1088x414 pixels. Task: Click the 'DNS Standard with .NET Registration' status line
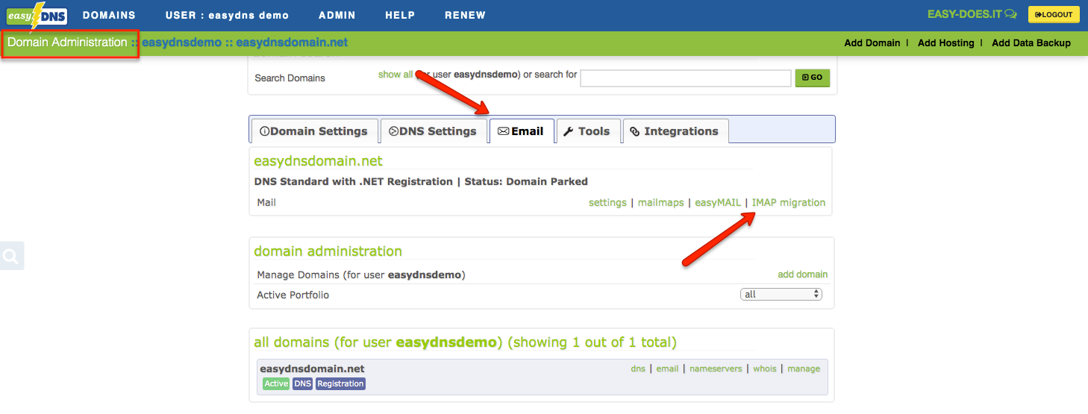click(421, 181)
